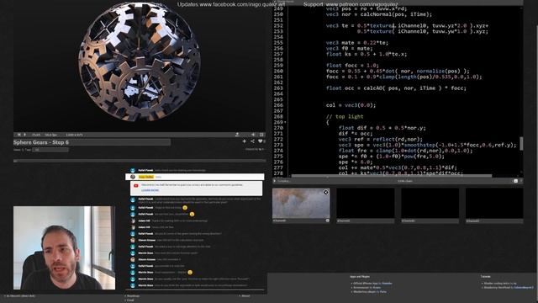Click the LEARN MORE link in chat notice
The height and width of the screenshot is (303, 538).
[150, 190]
